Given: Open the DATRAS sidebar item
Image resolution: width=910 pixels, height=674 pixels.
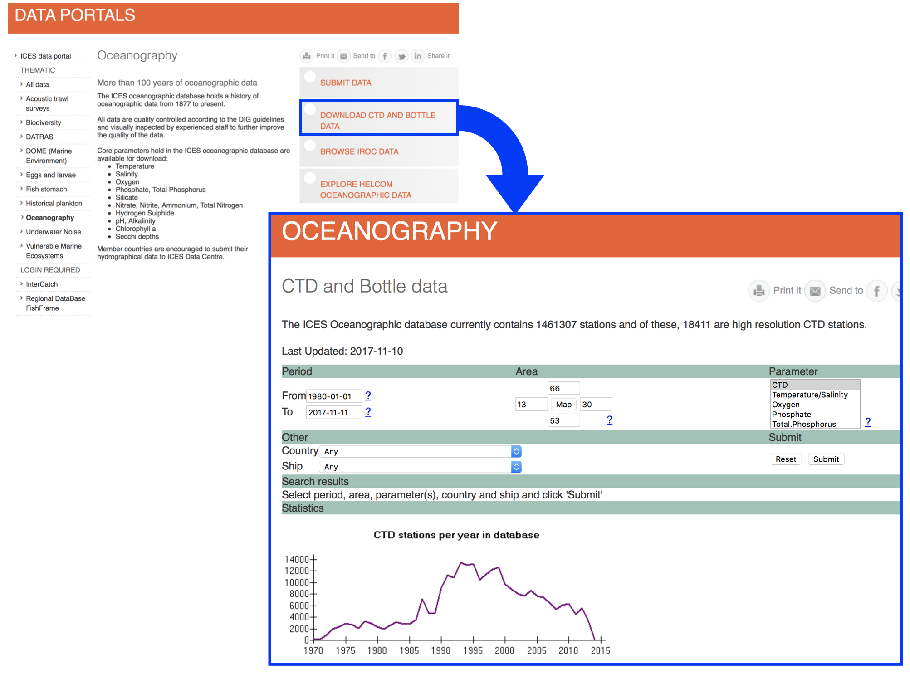Looking at the screenshot, I should pos(39,137).
